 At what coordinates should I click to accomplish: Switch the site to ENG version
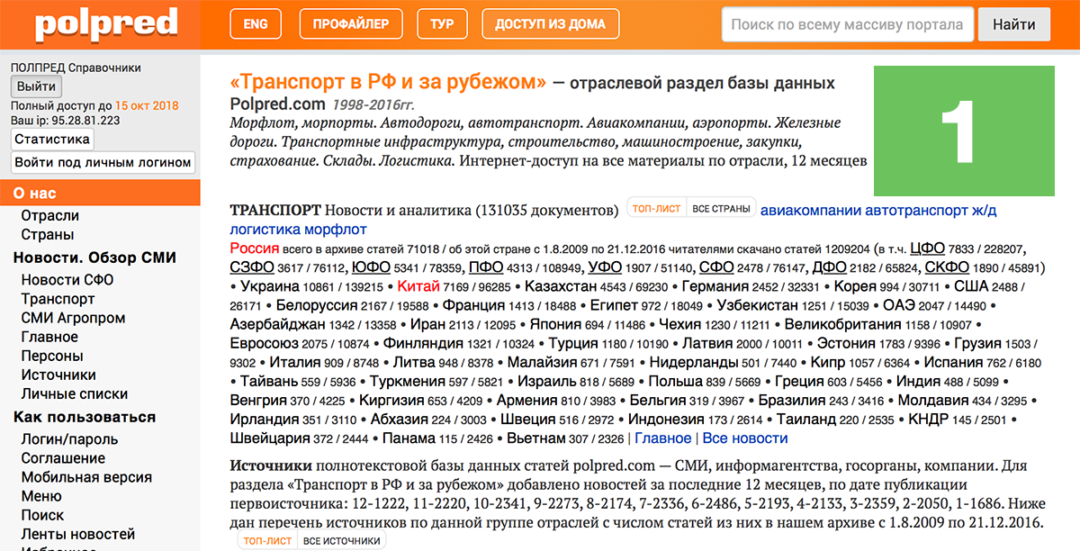click(x=256, y=24)
